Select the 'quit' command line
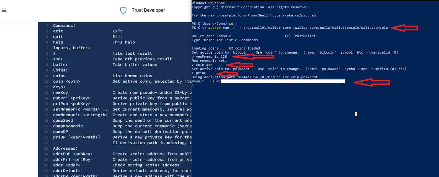 (x=58, y=37)
